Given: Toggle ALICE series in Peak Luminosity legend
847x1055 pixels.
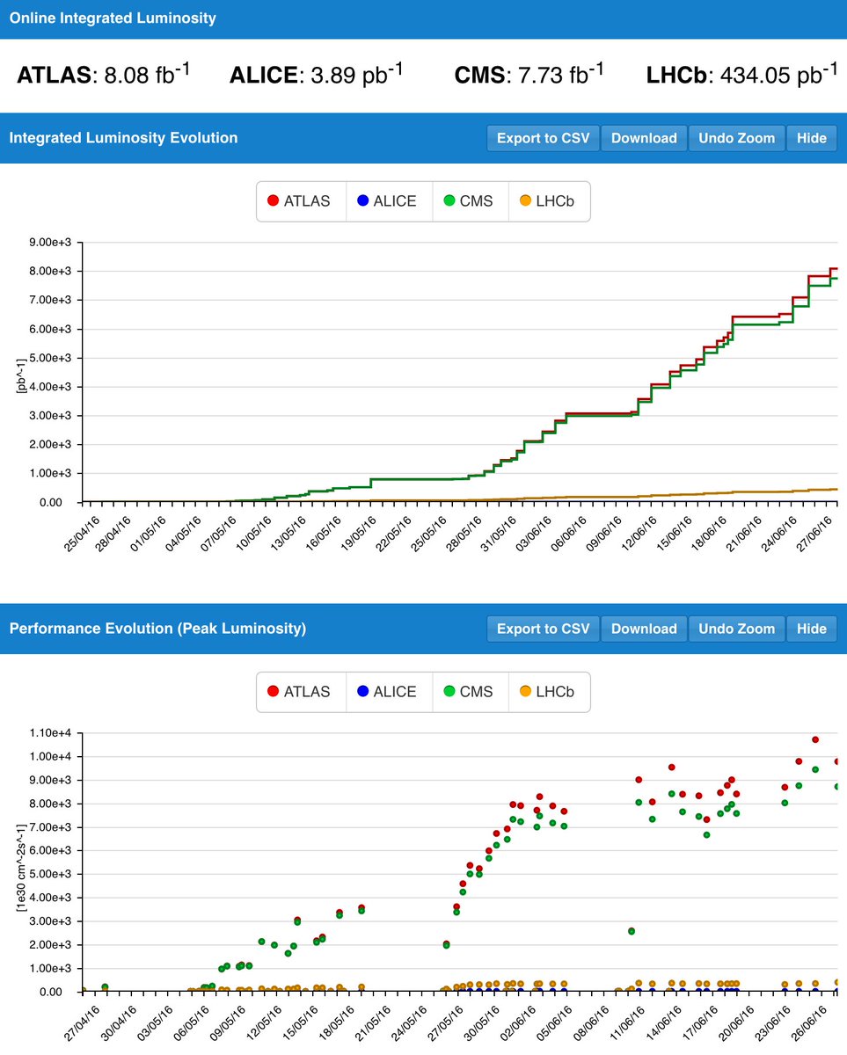Looking at the screenshot, I should 389,692.
